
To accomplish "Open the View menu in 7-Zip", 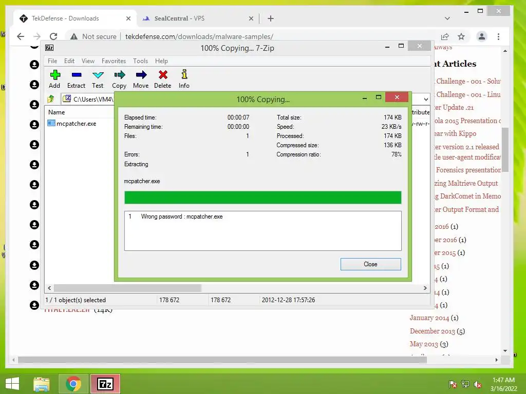I will click(88, 61).
